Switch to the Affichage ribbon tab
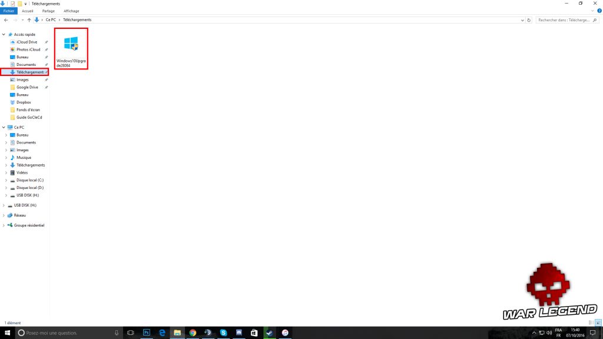603x339 pixels. [71, 11]
